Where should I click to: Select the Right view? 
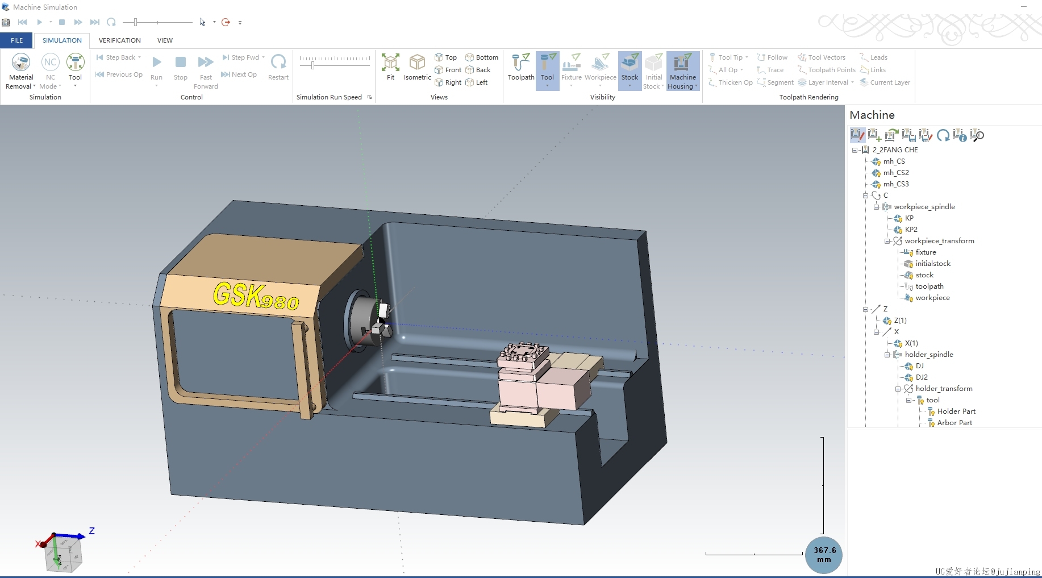click(448, 82)
